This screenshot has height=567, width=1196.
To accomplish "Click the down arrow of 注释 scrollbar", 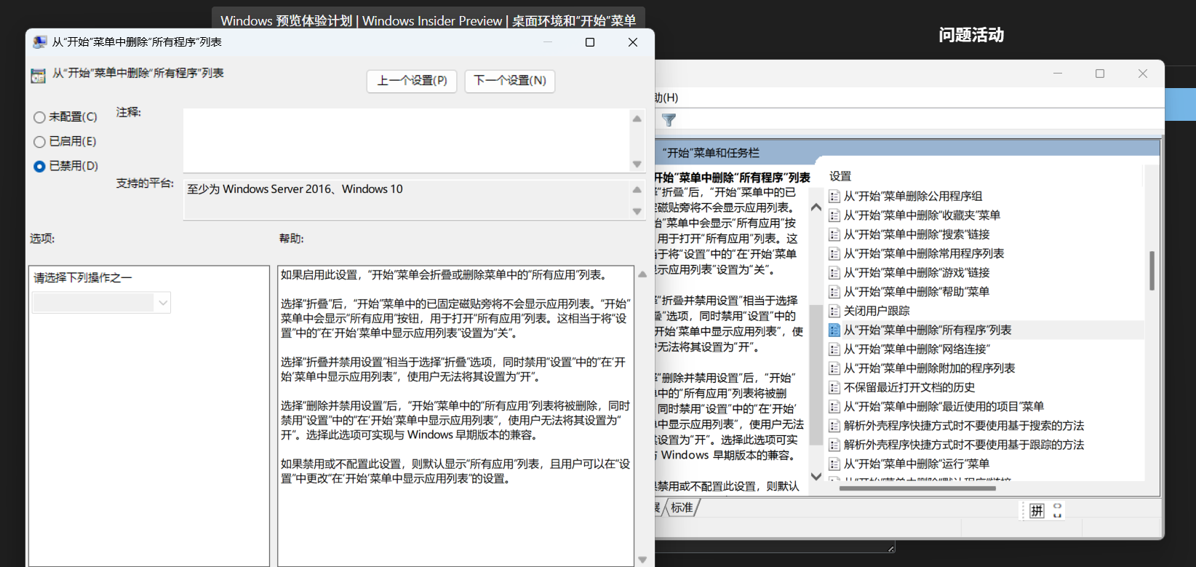I will point(637,164).
